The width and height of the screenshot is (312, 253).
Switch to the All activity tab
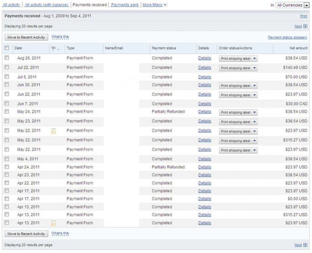[x=11, y=5]
